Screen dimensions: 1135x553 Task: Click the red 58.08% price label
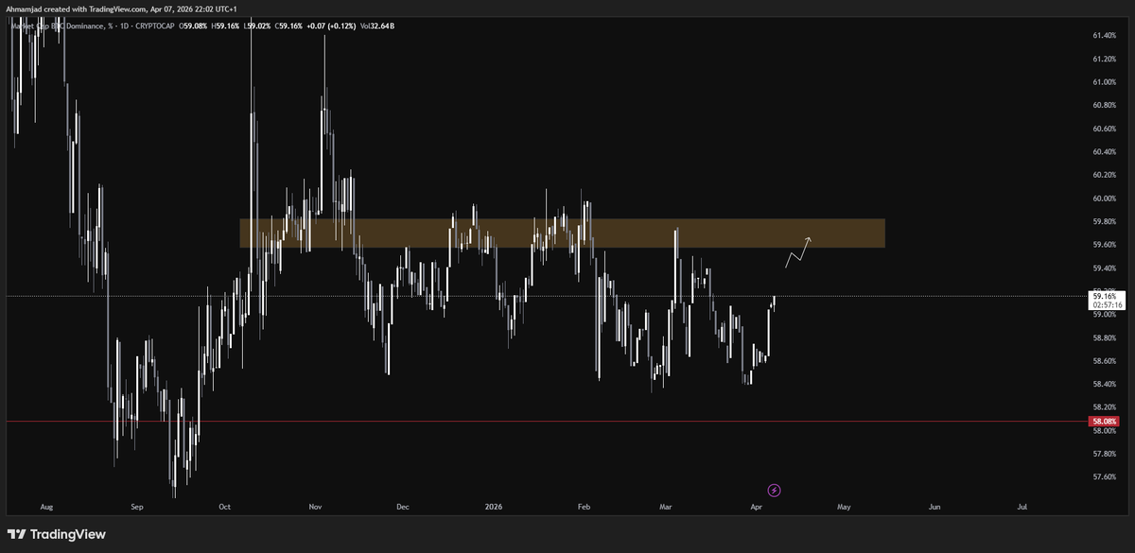click(1104, 422)
